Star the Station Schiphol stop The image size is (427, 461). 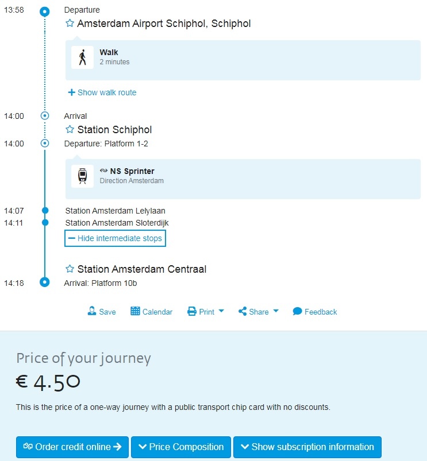point(70,130)
